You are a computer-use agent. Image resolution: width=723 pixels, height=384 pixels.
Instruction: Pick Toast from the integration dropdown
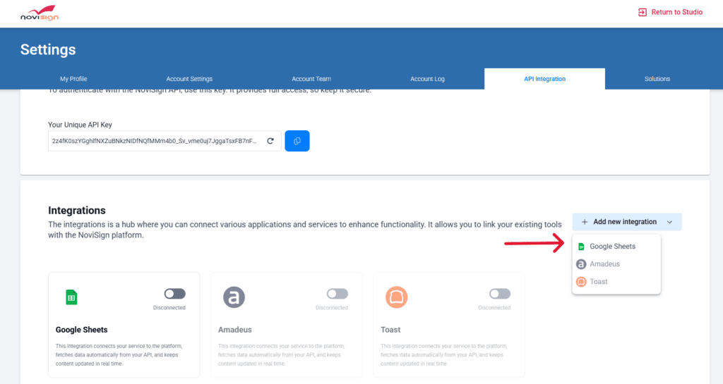pos(598,282)
